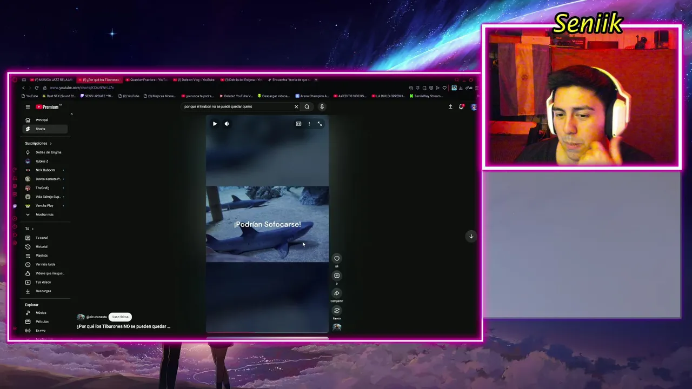The height and width of the screenshot is (389, 692).
Task: Clear the YouTube search box text
Action: tap(296, 106)
